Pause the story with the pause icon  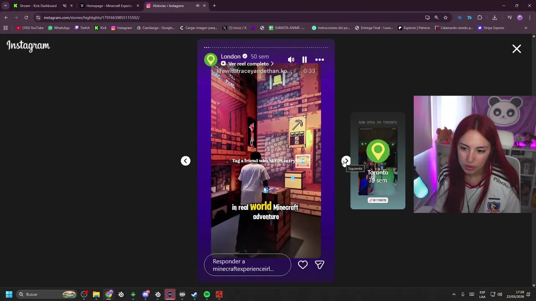pos(304,60)
